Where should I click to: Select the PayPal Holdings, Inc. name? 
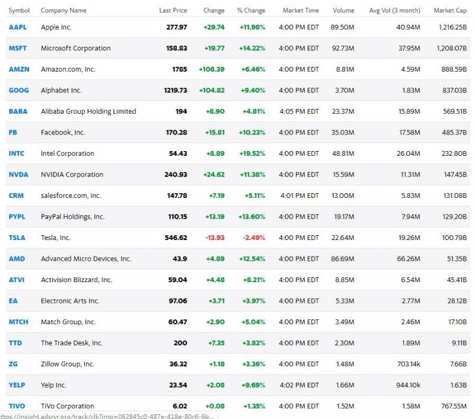click(x=72, y=217)
